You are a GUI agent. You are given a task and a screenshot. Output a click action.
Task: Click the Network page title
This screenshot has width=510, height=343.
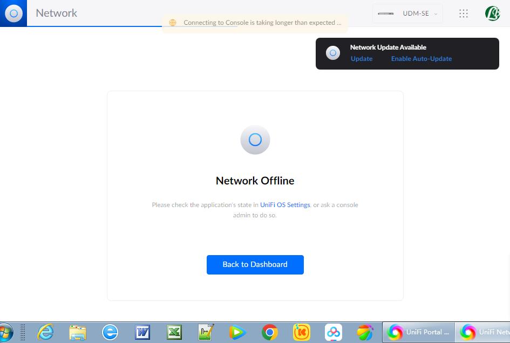[56, 13]
